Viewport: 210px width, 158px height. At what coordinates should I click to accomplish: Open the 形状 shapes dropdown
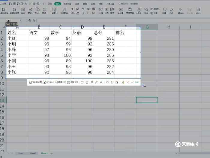click(37, 11)
